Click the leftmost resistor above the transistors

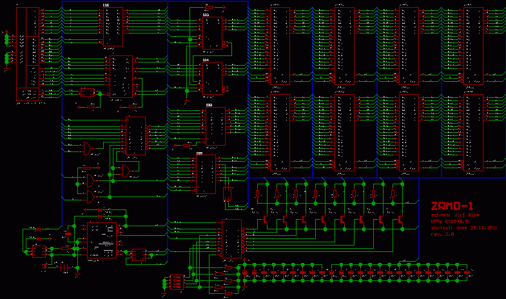click(x=258, y=194)
